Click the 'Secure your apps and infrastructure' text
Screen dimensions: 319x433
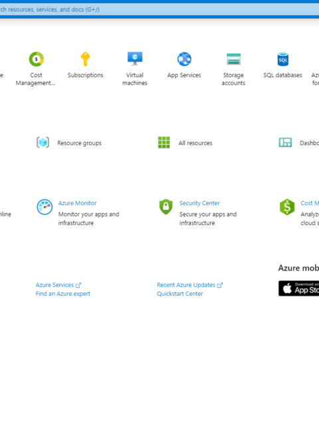coord(208,218)
